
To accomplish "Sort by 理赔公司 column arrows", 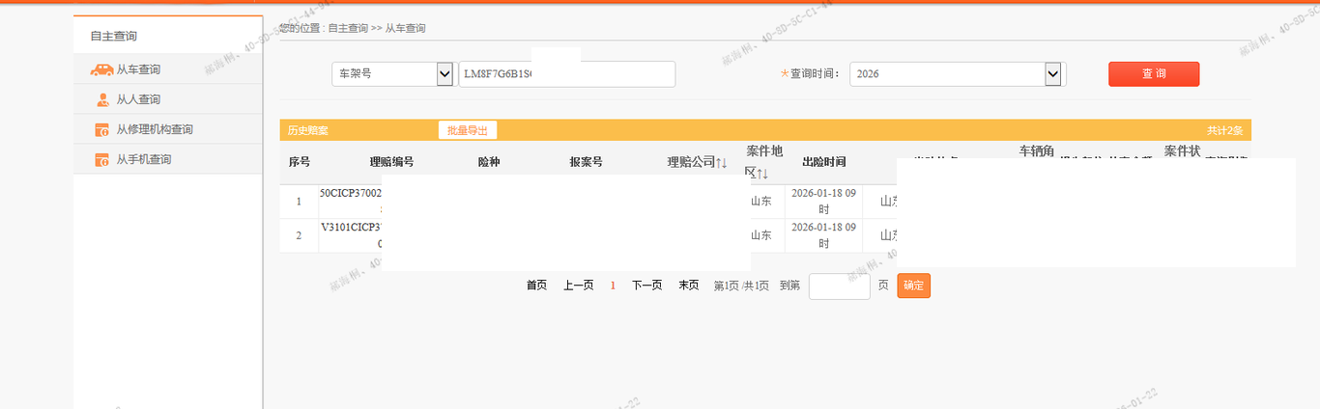I will 721,162.
